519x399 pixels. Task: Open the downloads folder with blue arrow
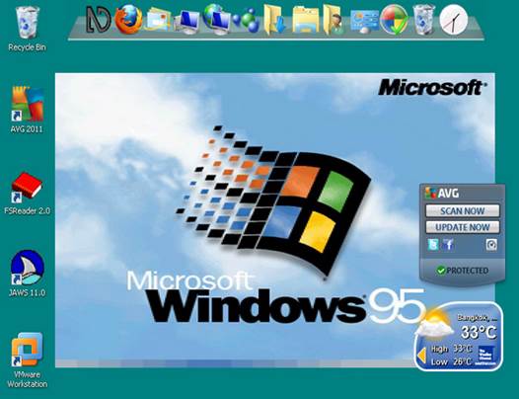point(274,20)
